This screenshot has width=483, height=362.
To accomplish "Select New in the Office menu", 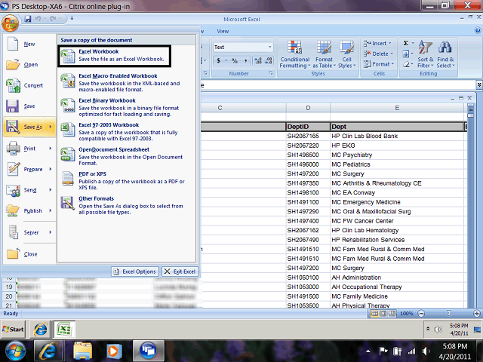I will [29, 44].
